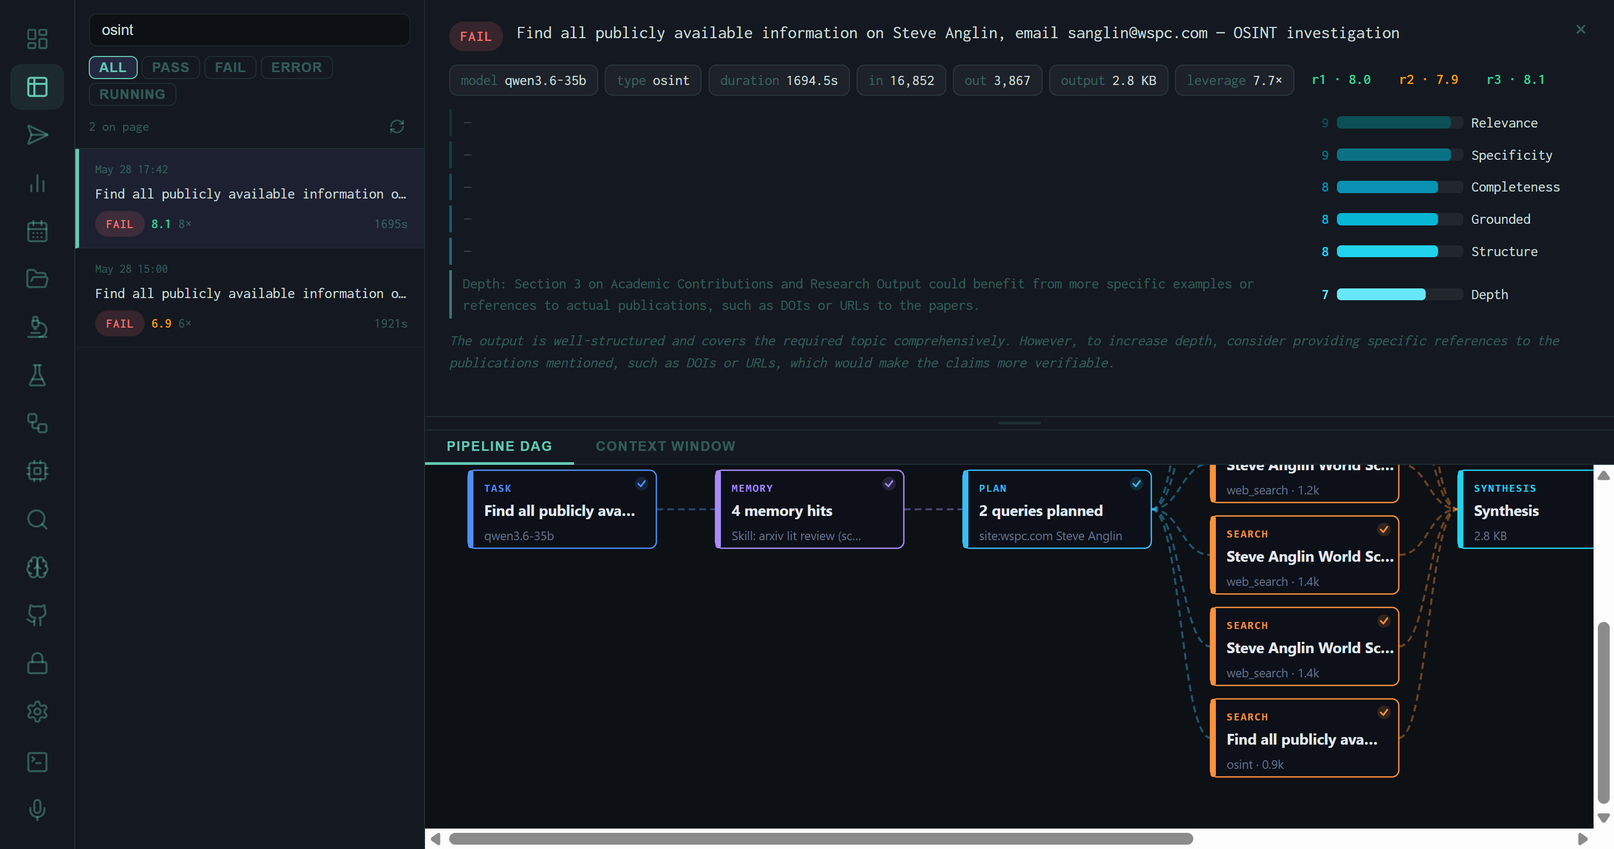
Task: Click the r1 · 8.0 round score
Action: tap(1341, 80)
